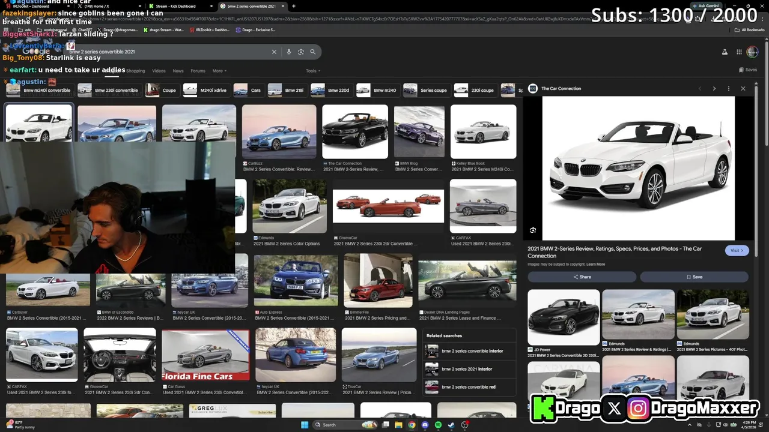This screenshot has height=432, width=769.
Task: Go to previous image in preview panel
Action: point(700,88)
